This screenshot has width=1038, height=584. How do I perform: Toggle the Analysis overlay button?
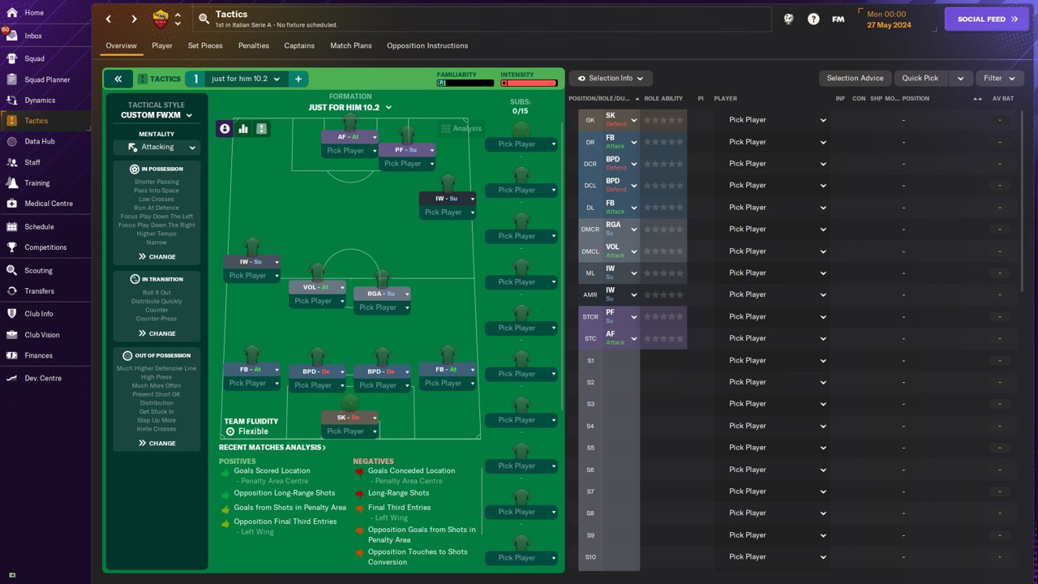[461, 128]
